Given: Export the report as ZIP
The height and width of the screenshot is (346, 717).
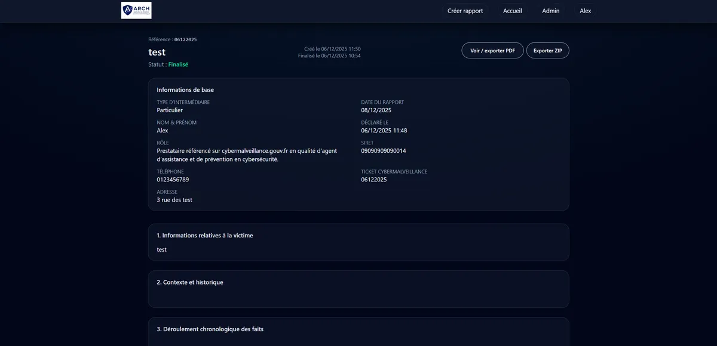Looking at the screenshot, I should 547,51.
